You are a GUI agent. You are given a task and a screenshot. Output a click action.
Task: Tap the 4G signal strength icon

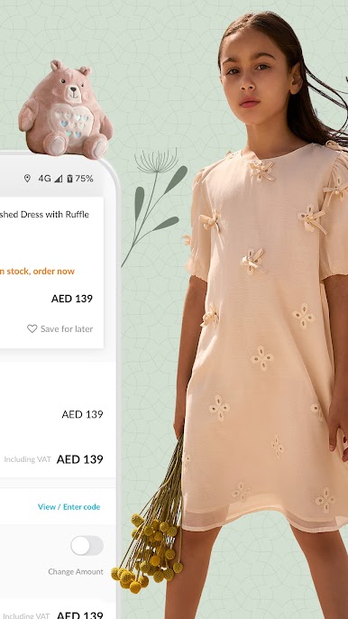[59, 179]
